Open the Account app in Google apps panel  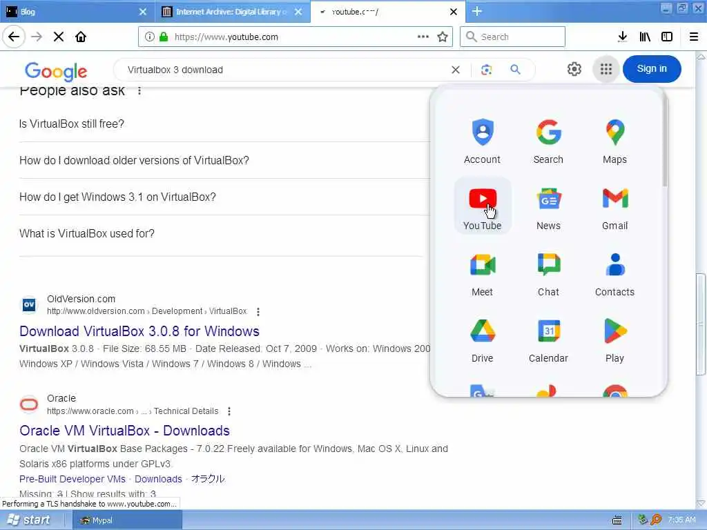(482, 141)
